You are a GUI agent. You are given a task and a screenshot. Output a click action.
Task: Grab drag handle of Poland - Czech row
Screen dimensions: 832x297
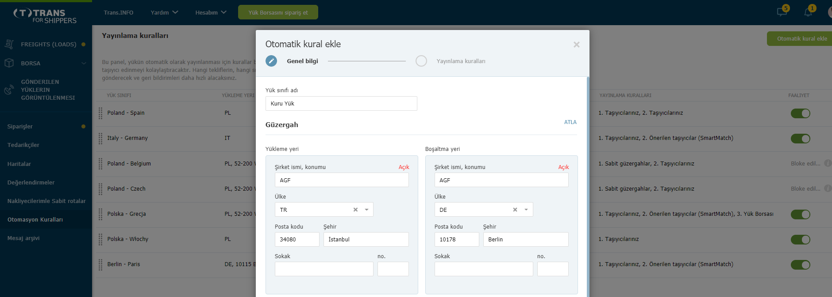coord(100,189)
